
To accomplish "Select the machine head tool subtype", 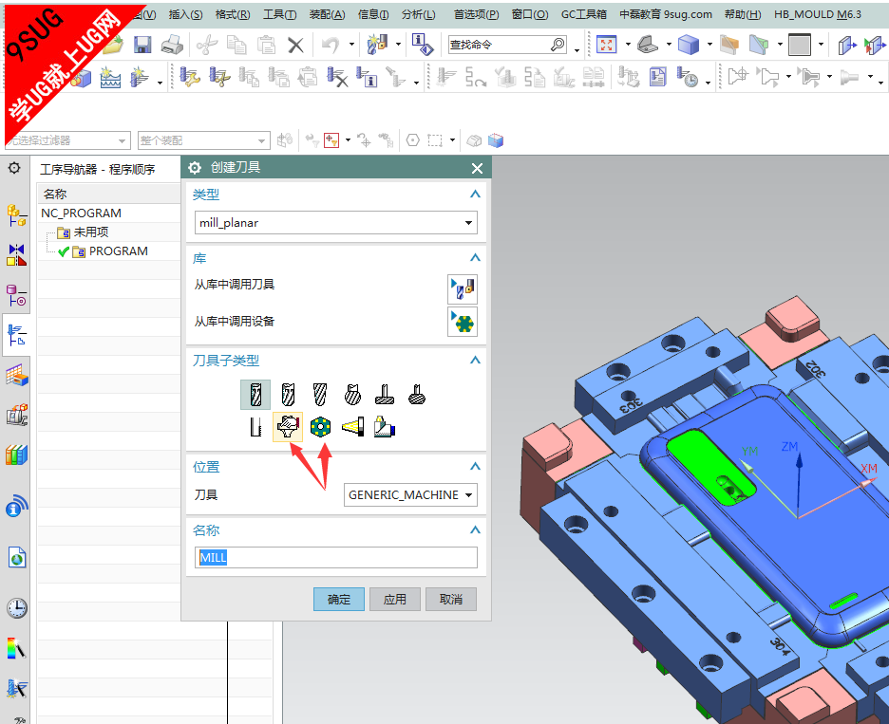I will tap(385, 427).
